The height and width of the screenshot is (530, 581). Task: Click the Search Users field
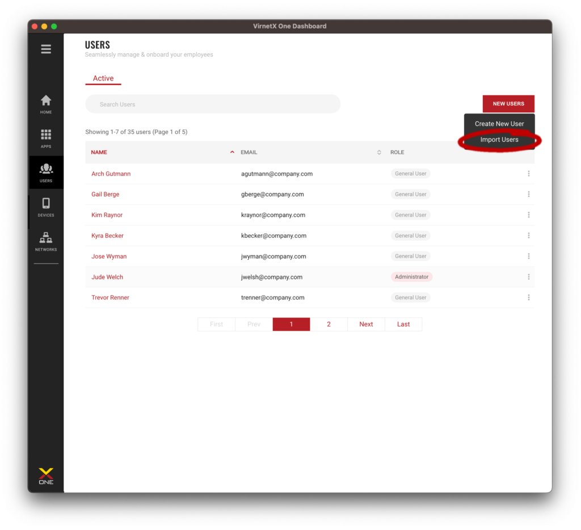[213, 104]
